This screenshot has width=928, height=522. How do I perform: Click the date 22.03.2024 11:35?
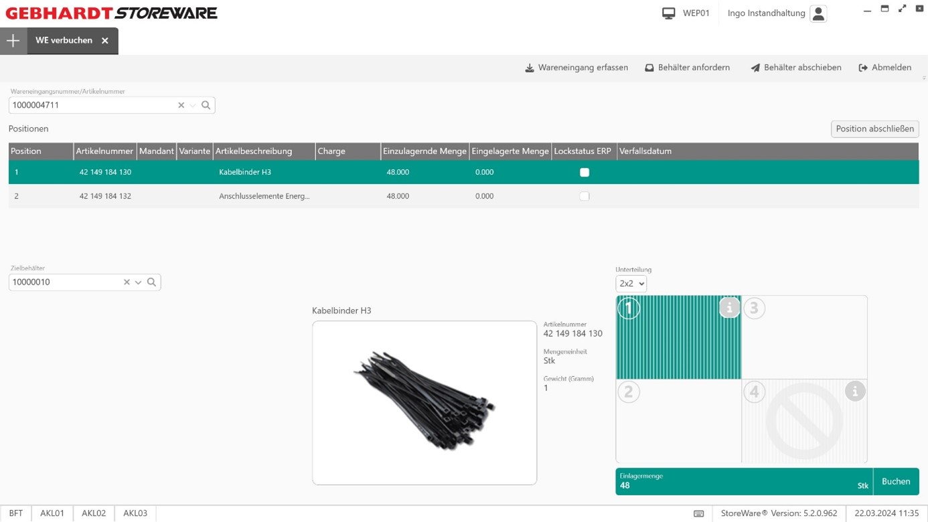click(886, 513)
